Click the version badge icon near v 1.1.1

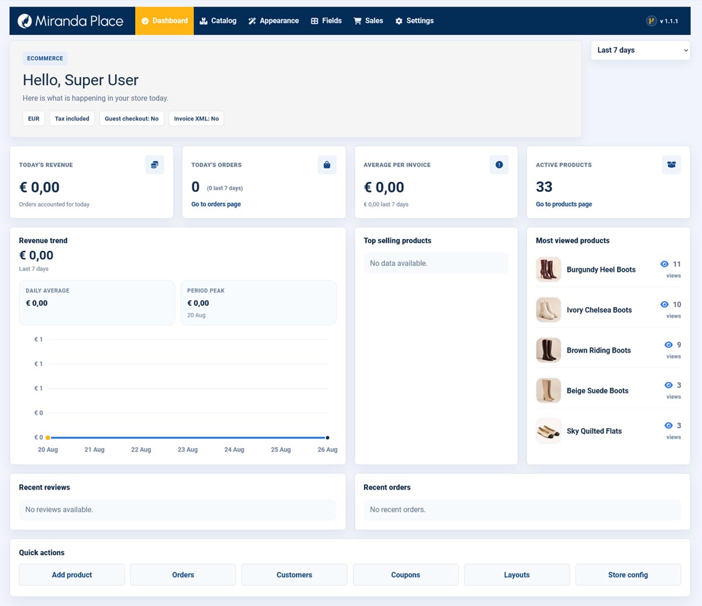click(651, 21)
